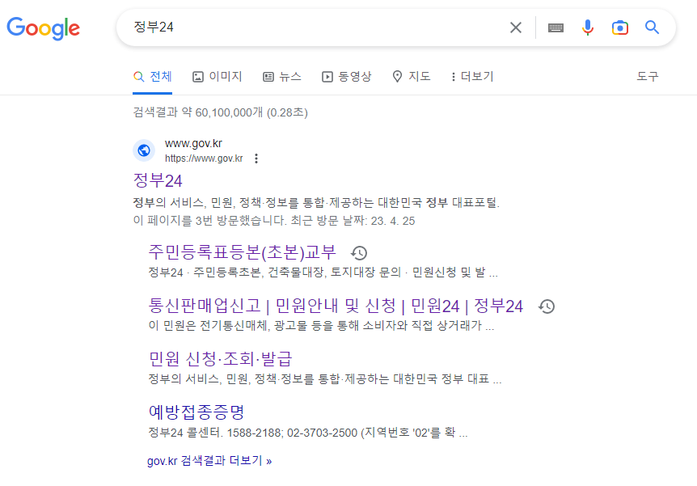Clear the search box with X icon
The width and height of the screenshot is (697, 486).
tap(516, 27)
